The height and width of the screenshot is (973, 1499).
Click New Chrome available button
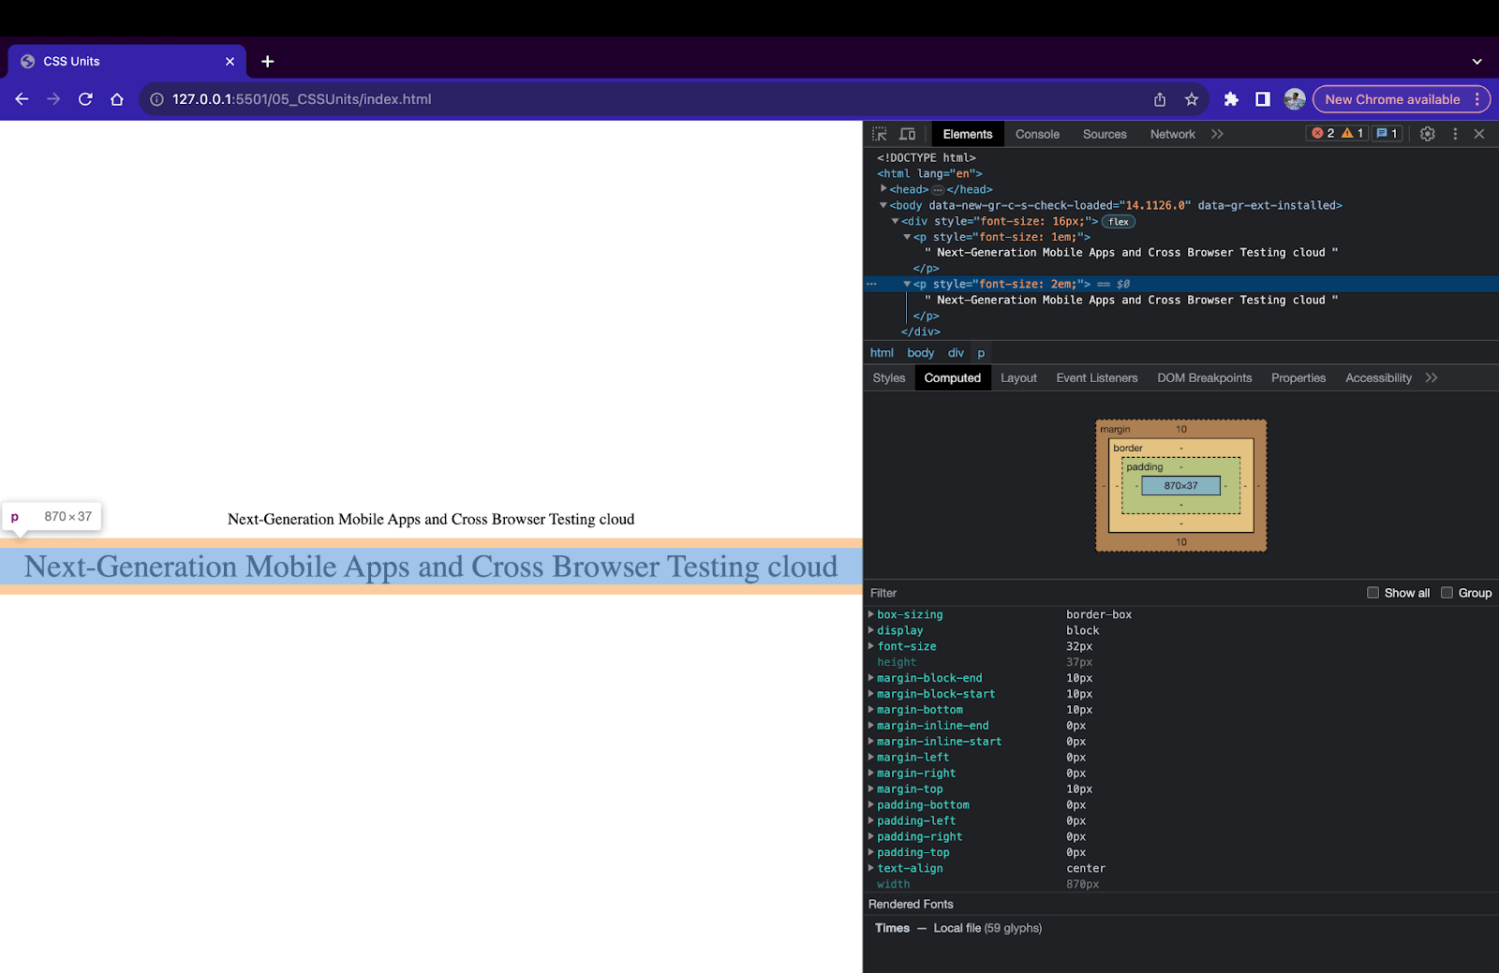pos(1391,99)
